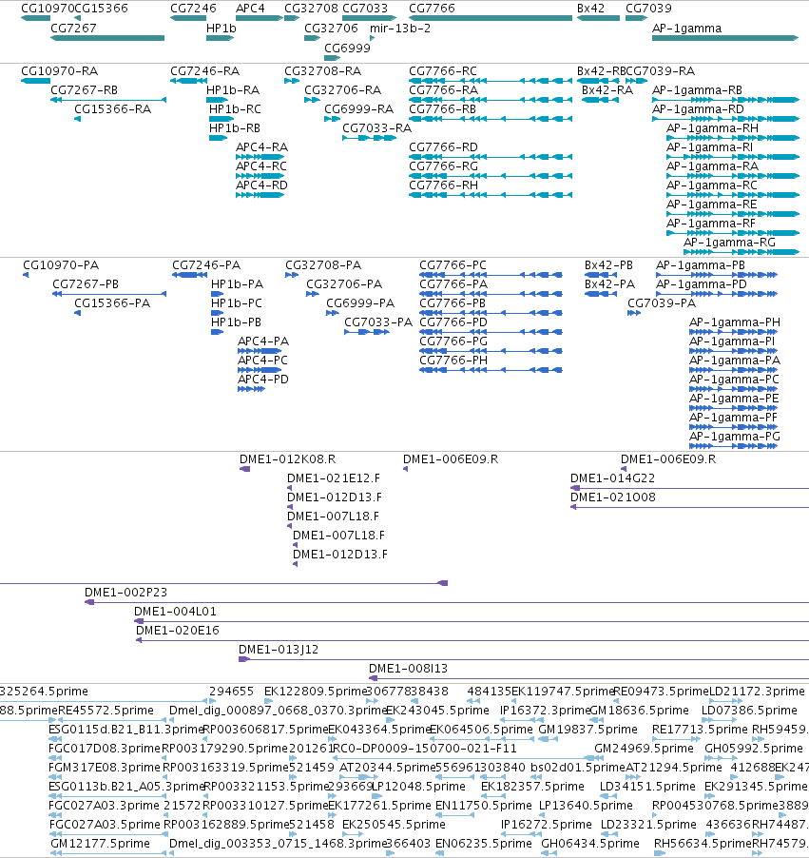The image size is (809, 858).
Task: Click transcript HP1b-RC
Action: point(235,109)
